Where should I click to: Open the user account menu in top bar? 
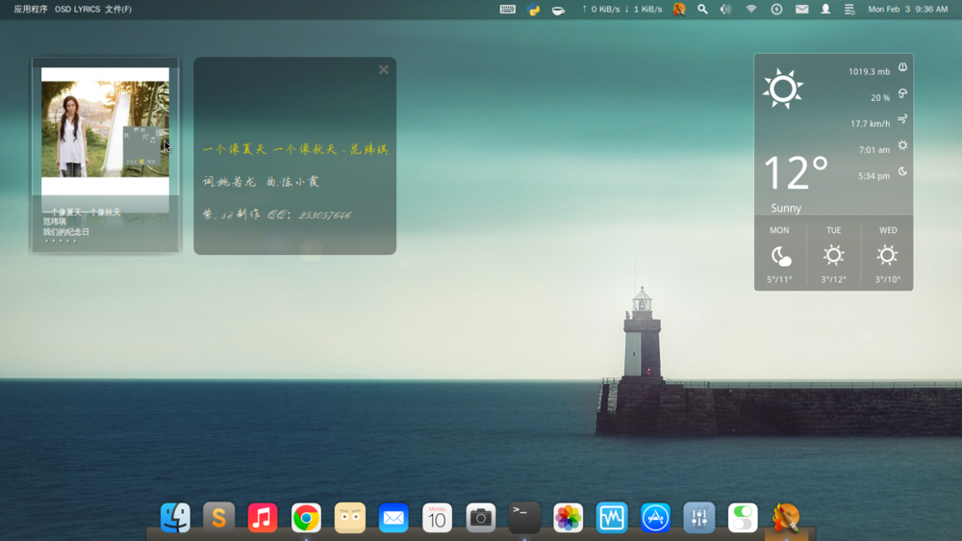[x=825, y=9]
